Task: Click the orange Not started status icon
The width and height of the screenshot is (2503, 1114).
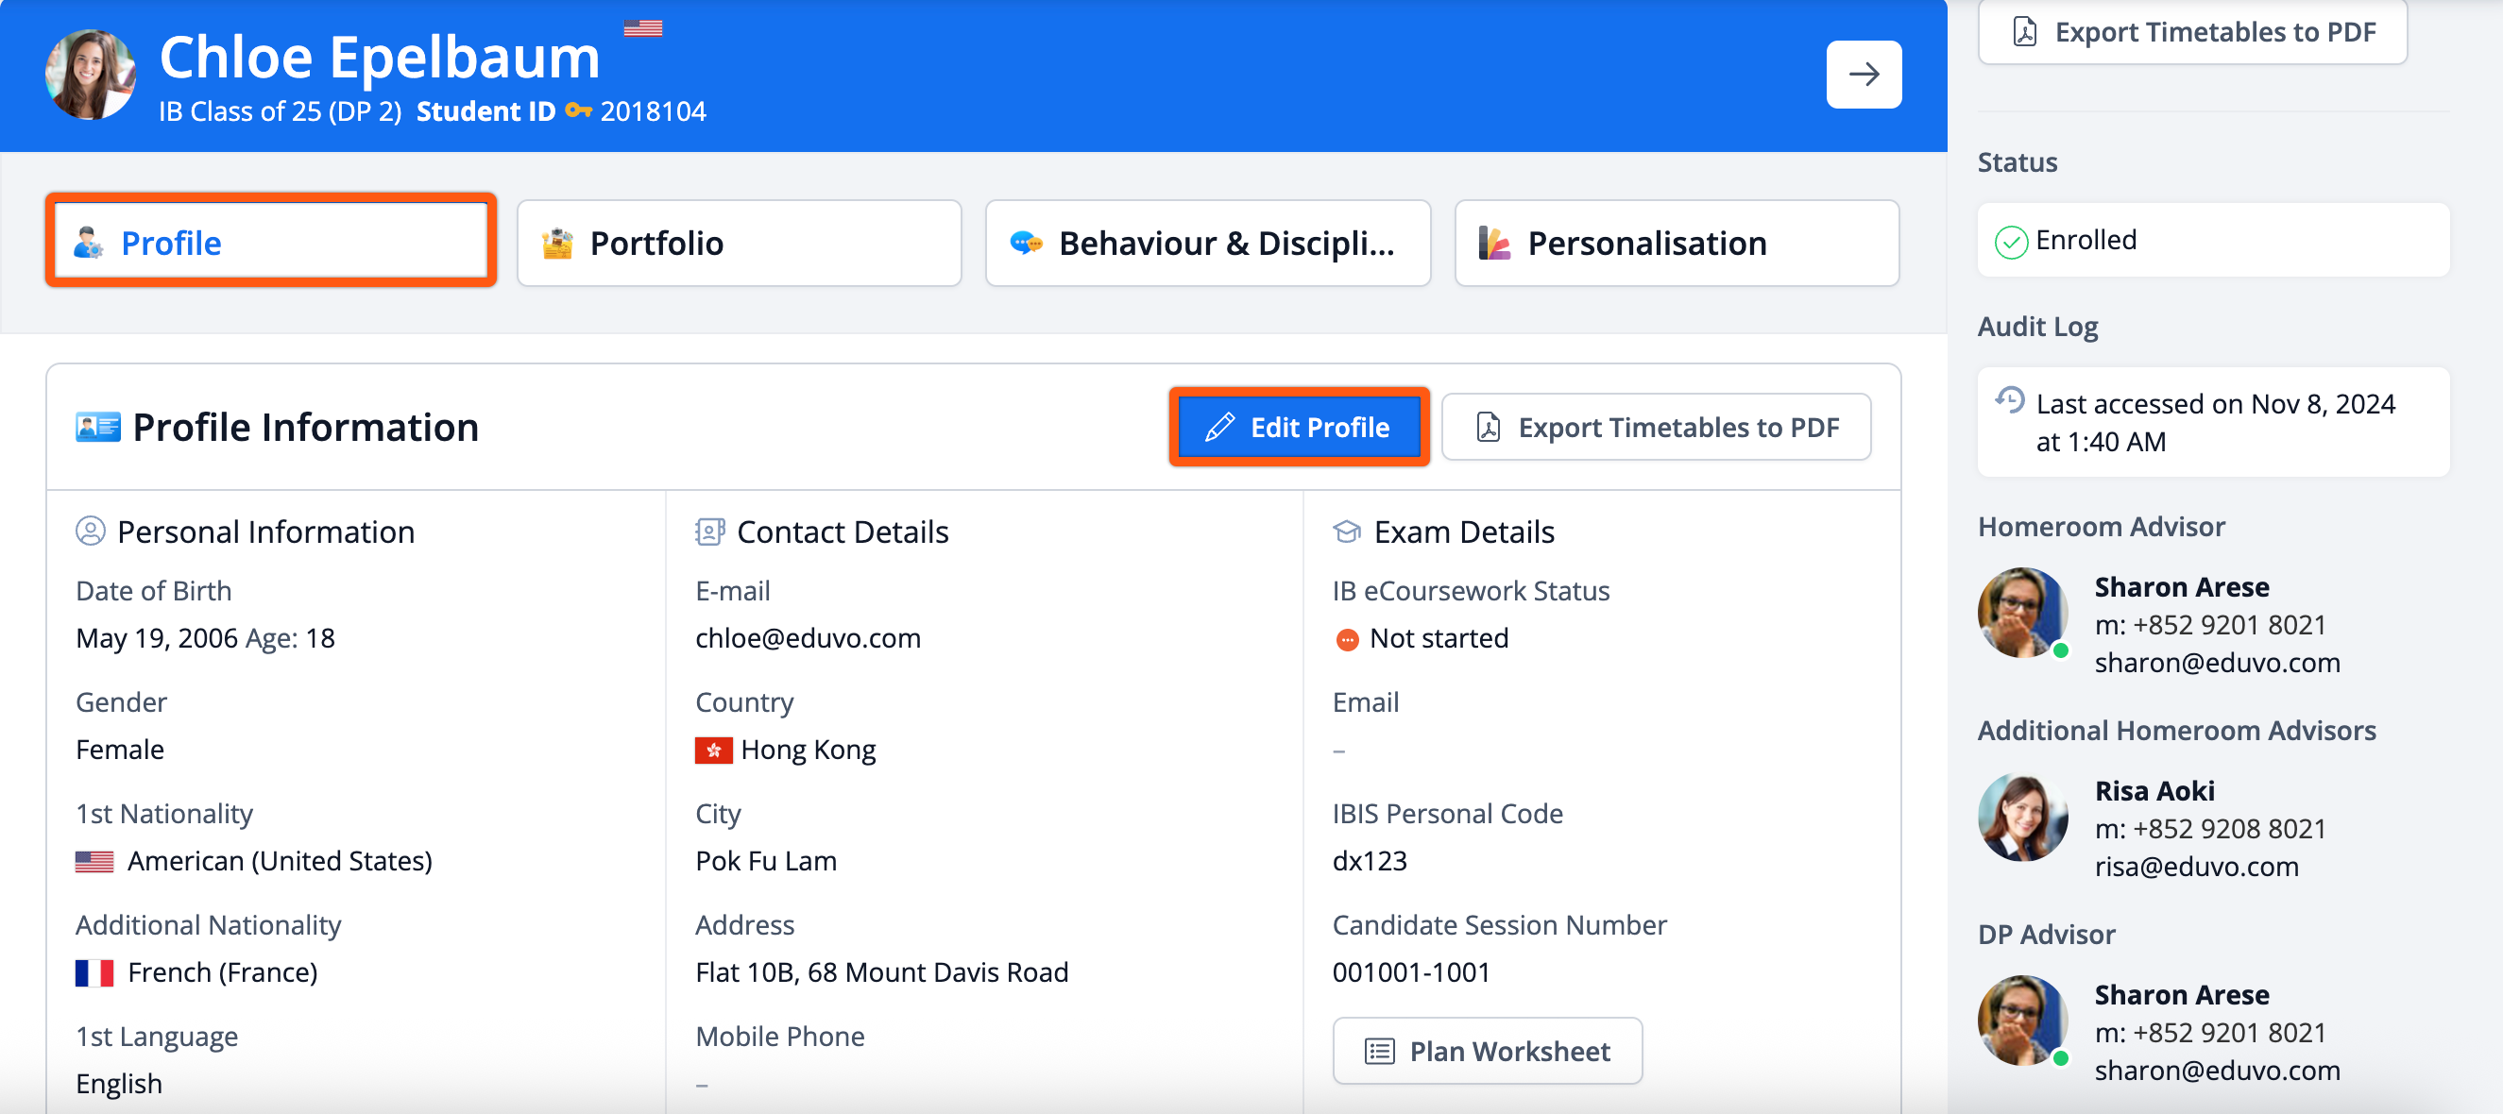Action: tap(1347, 639)
